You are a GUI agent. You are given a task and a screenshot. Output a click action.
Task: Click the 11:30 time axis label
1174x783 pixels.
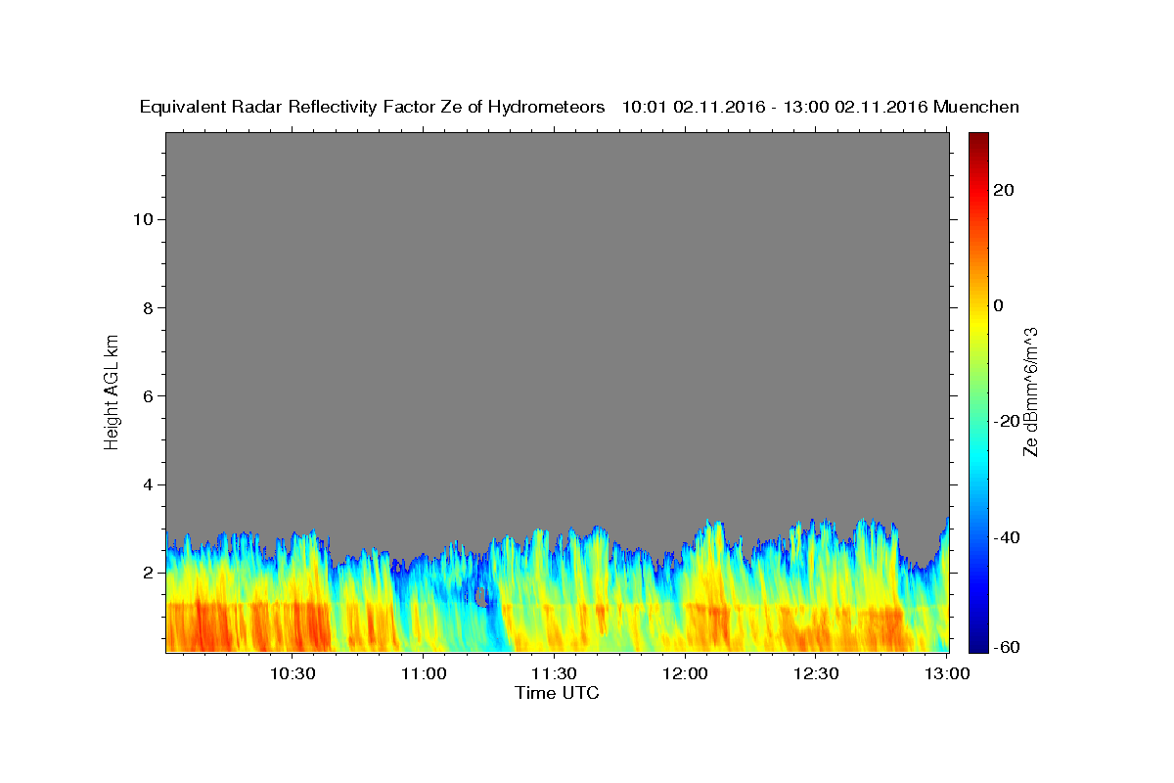tap(554, 673)
